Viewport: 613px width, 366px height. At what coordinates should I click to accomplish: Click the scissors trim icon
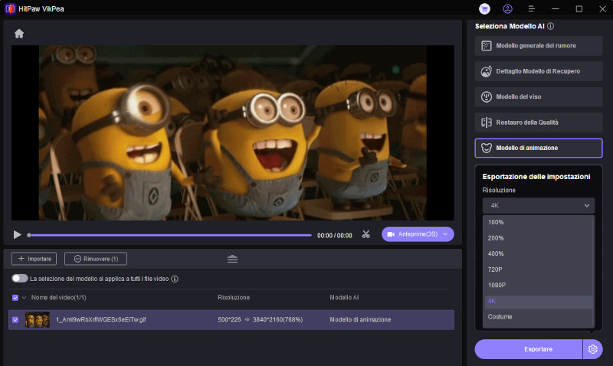pos(366,234)
